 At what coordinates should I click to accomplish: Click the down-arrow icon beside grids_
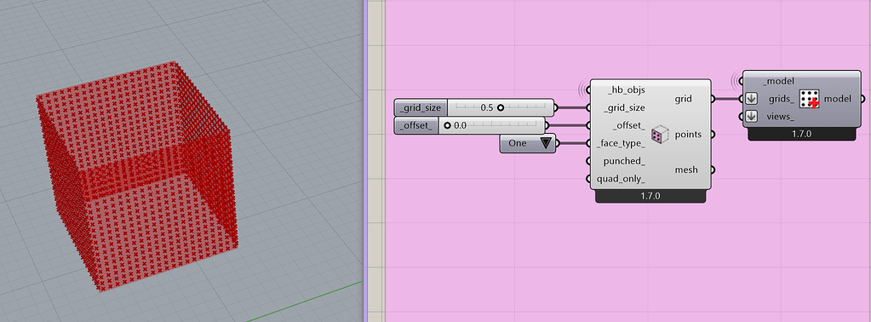pos(752,99)
